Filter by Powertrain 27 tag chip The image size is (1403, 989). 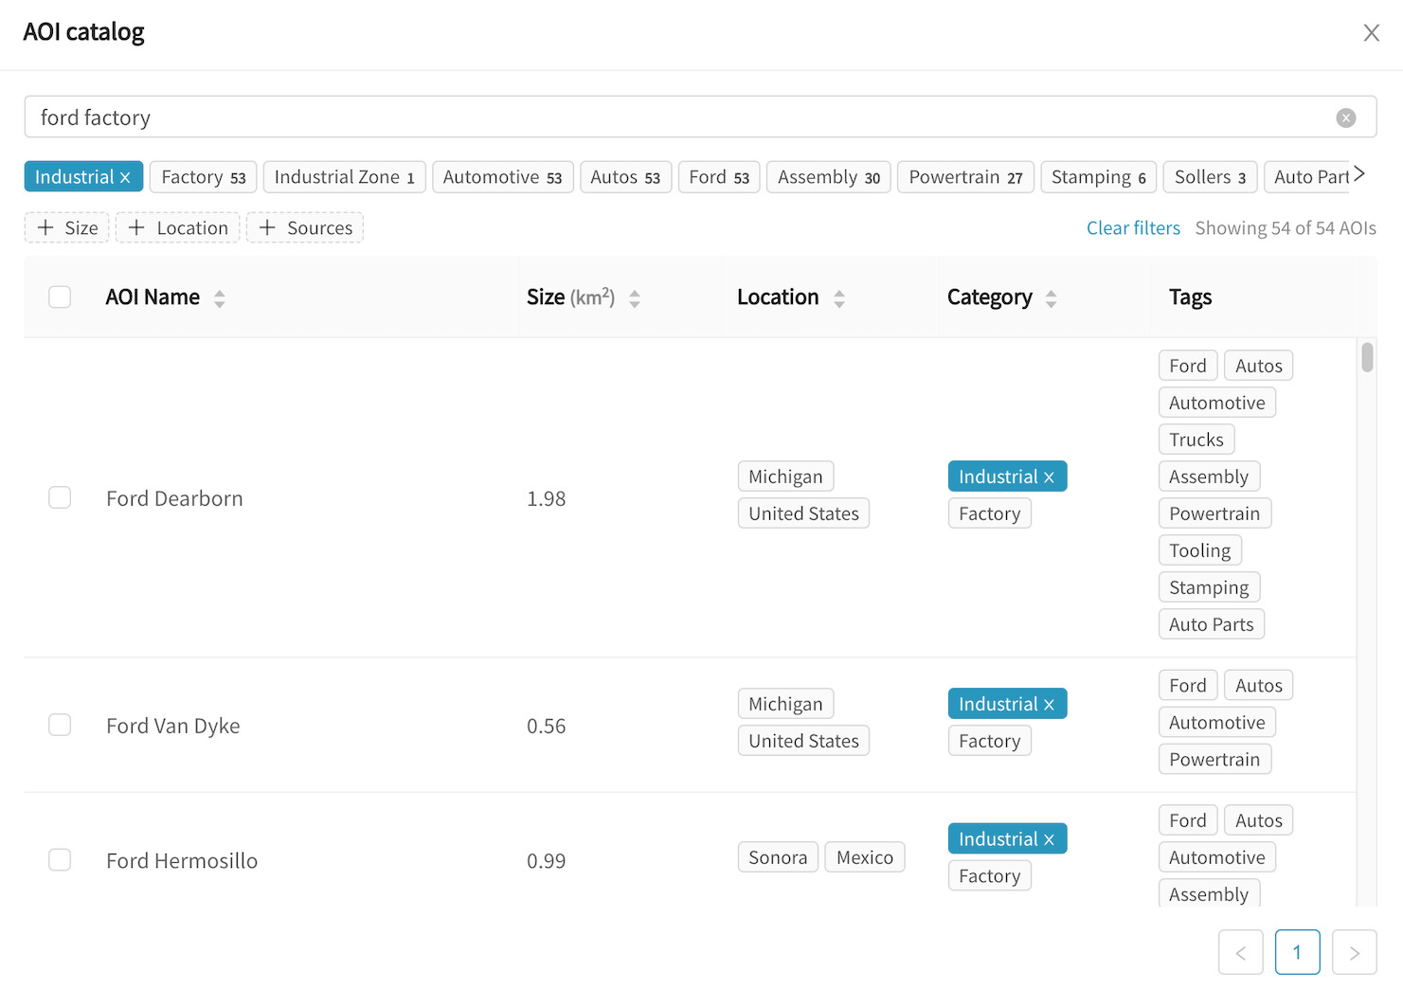point(965,177)
